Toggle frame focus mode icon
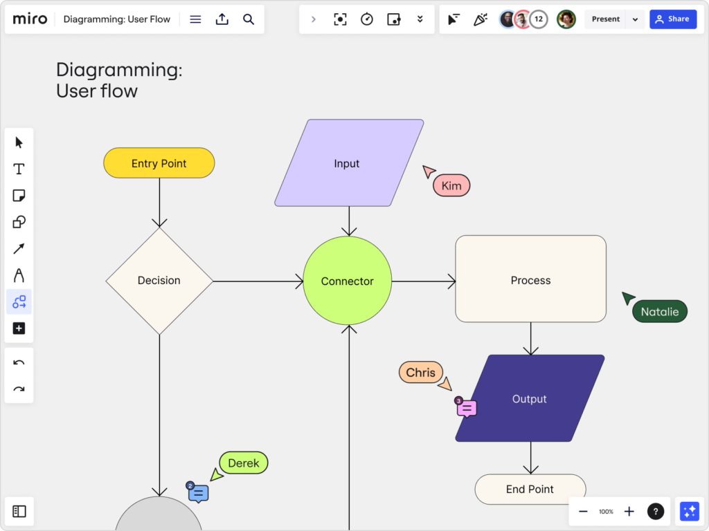 340,19
